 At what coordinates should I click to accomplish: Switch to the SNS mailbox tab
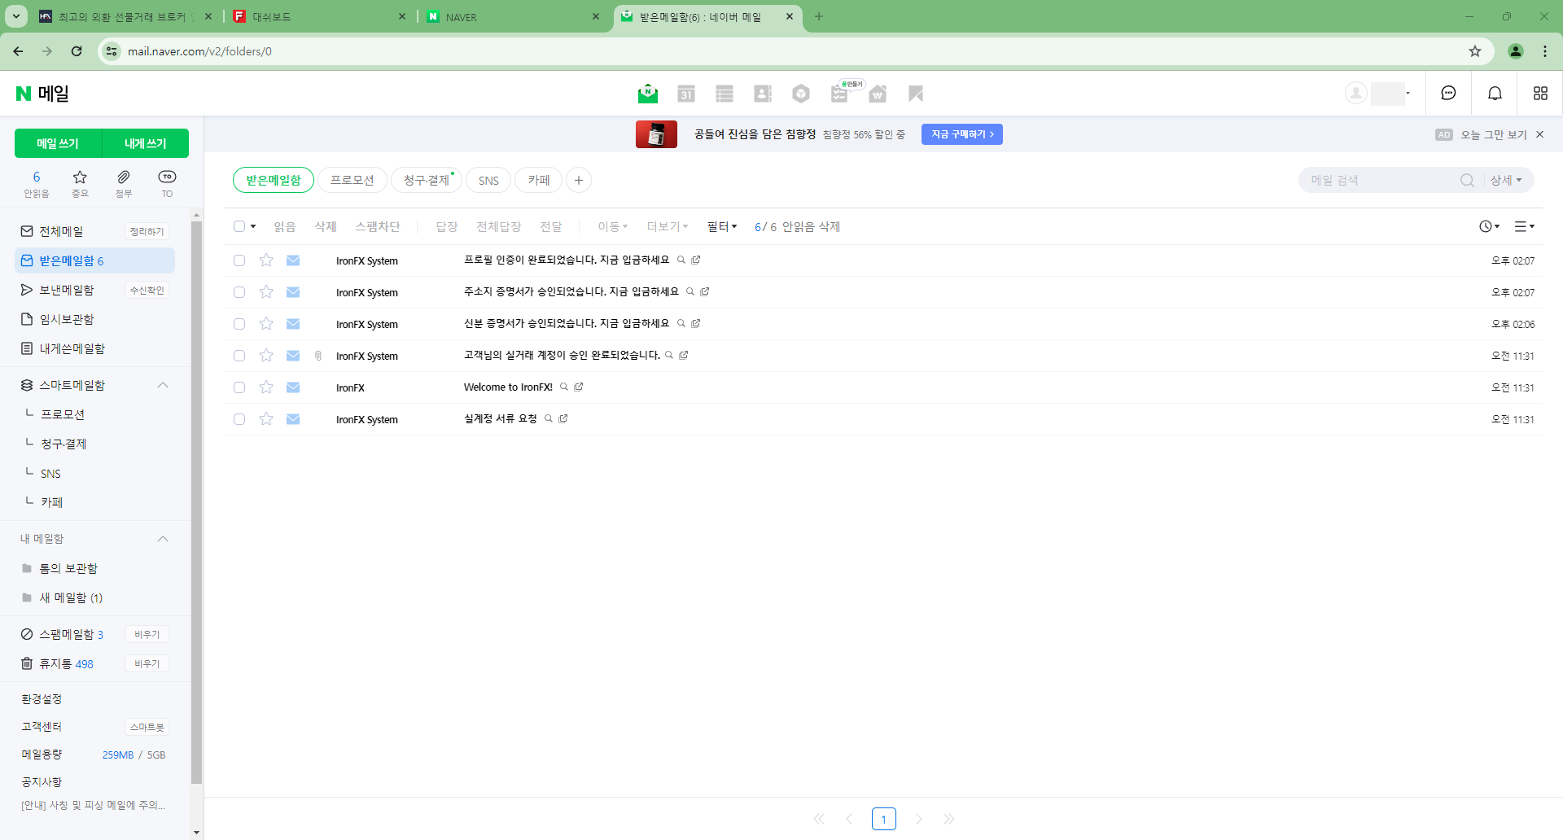pyautogui.click(x=488, y=180)
